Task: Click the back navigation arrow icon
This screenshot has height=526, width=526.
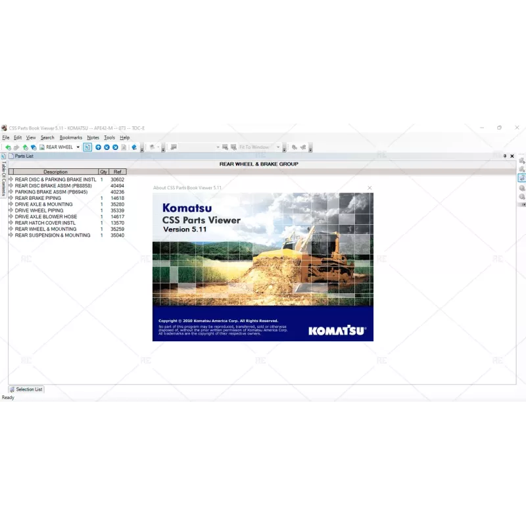Action: point(9,147)
